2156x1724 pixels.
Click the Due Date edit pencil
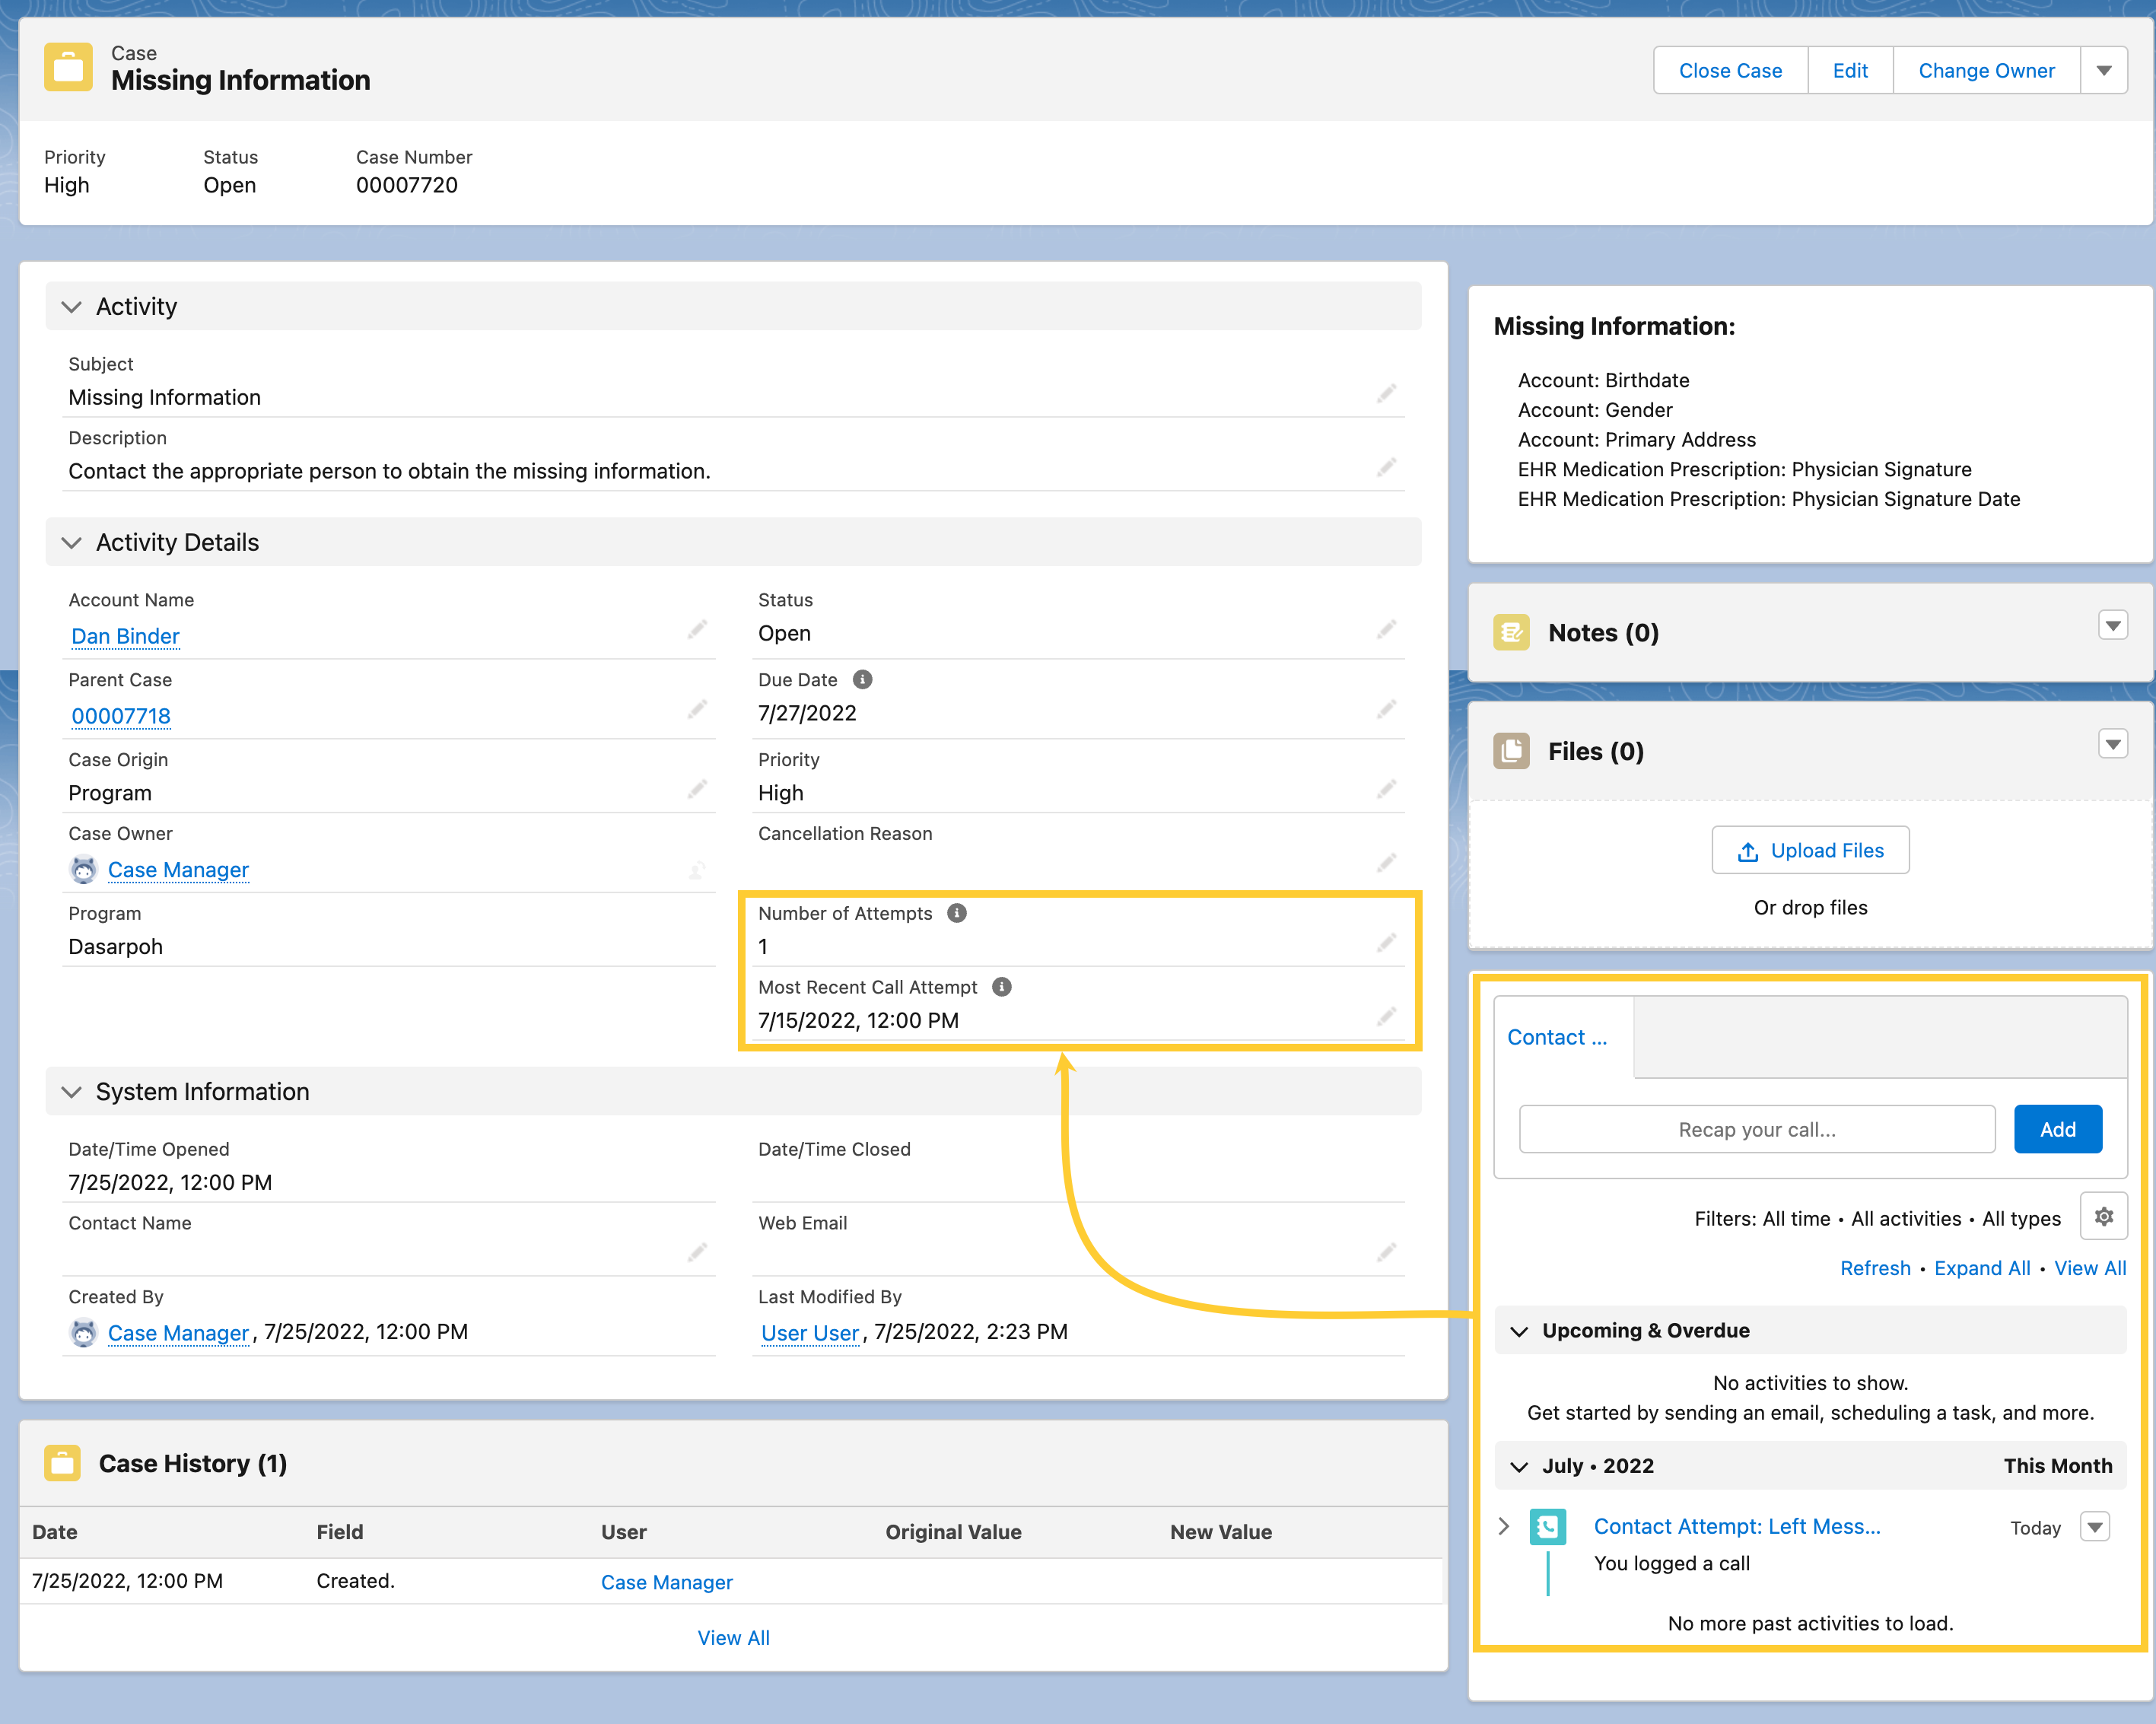click(1386, 710)
